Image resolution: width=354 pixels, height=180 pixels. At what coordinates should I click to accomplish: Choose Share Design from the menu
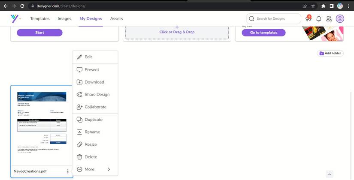[95, 95]
